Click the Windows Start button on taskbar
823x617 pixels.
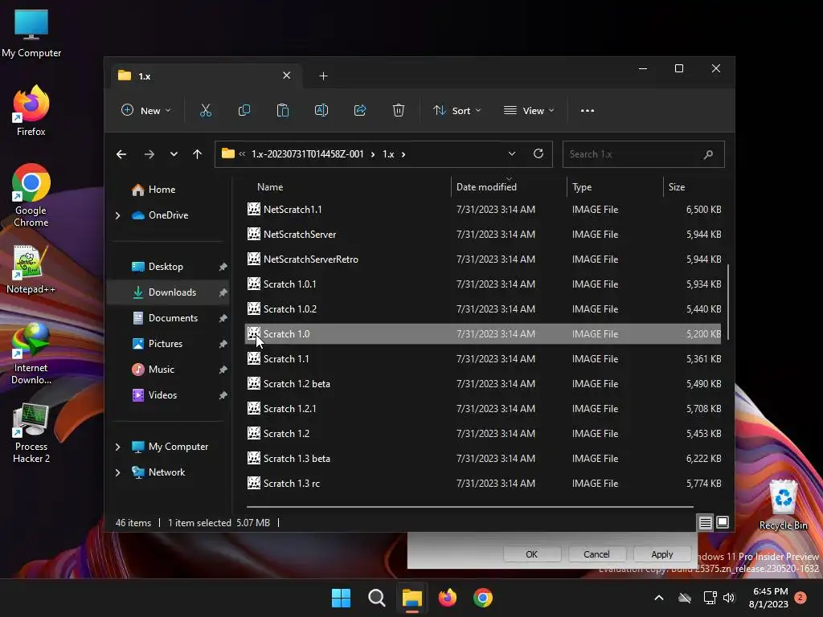[x=341, y=598]
